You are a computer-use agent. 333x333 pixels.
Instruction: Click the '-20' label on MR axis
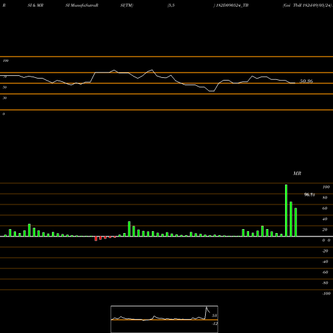pyautogui.click(x=325, y=251)
